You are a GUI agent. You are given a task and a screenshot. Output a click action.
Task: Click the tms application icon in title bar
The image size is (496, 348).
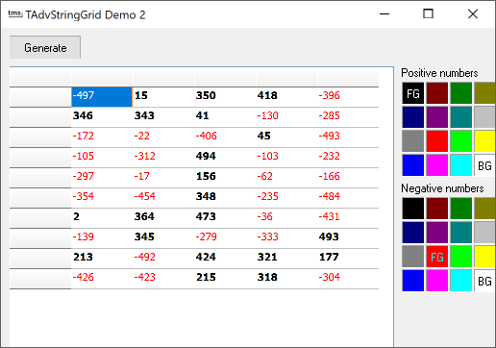[x=15, y=14]
